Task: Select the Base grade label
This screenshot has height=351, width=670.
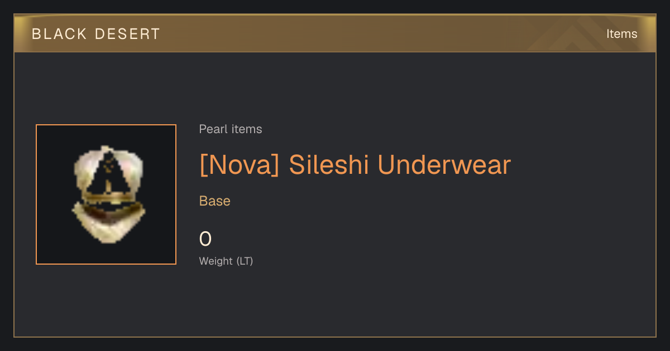Action: tap(215, 201)
